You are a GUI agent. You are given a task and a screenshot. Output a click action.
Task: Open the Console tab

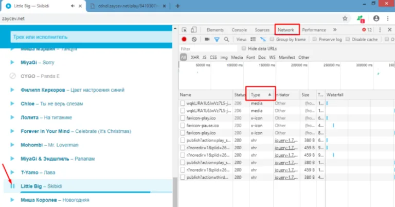239,30
